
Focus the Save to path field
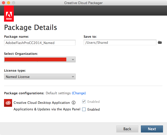tap(120, 42)
